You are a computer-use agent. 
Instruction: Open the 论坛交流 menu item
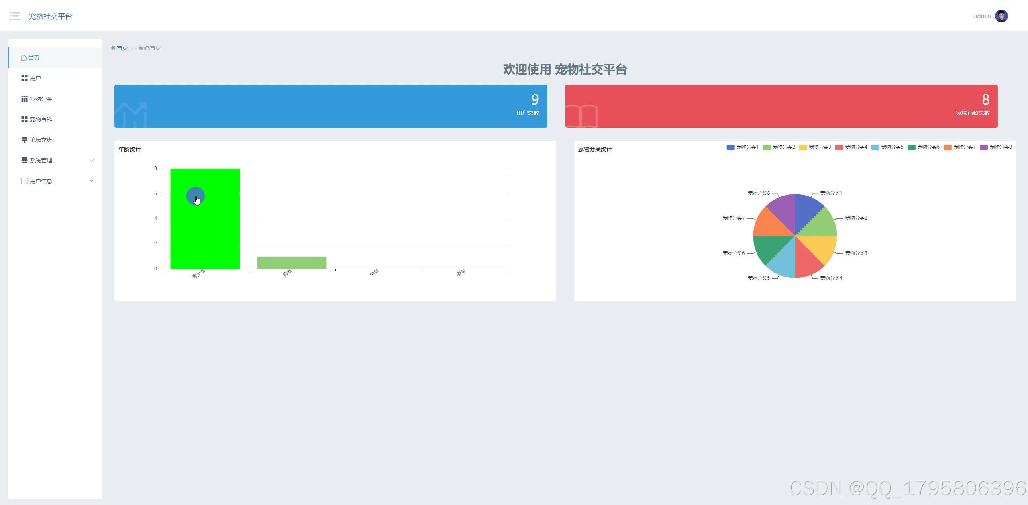pos(41,140)
